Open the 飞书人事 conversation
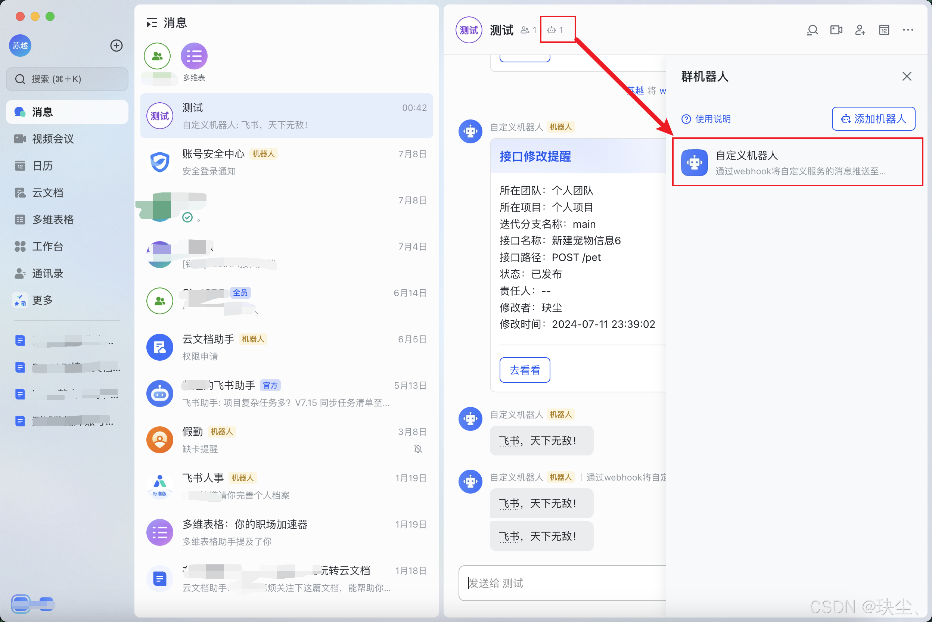The image size is (932, 622). pos(286,486)
